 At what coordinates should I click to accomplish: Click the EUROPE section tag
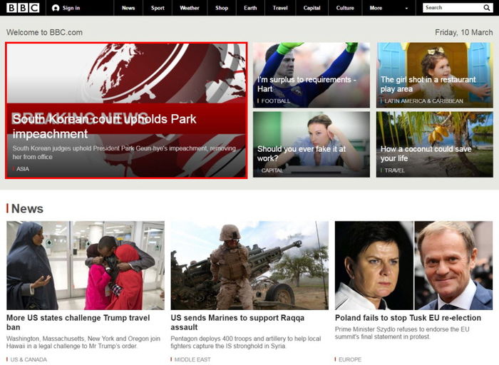click(x=350, y=359)
